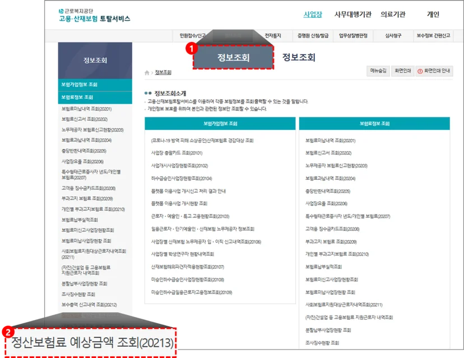Open 보수정보 간편신고 menu

coord(433,36)
